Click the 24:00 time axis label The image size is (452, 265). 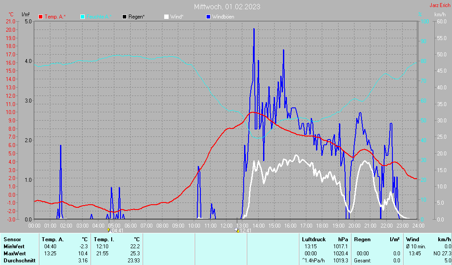click(x=418, y=226)
